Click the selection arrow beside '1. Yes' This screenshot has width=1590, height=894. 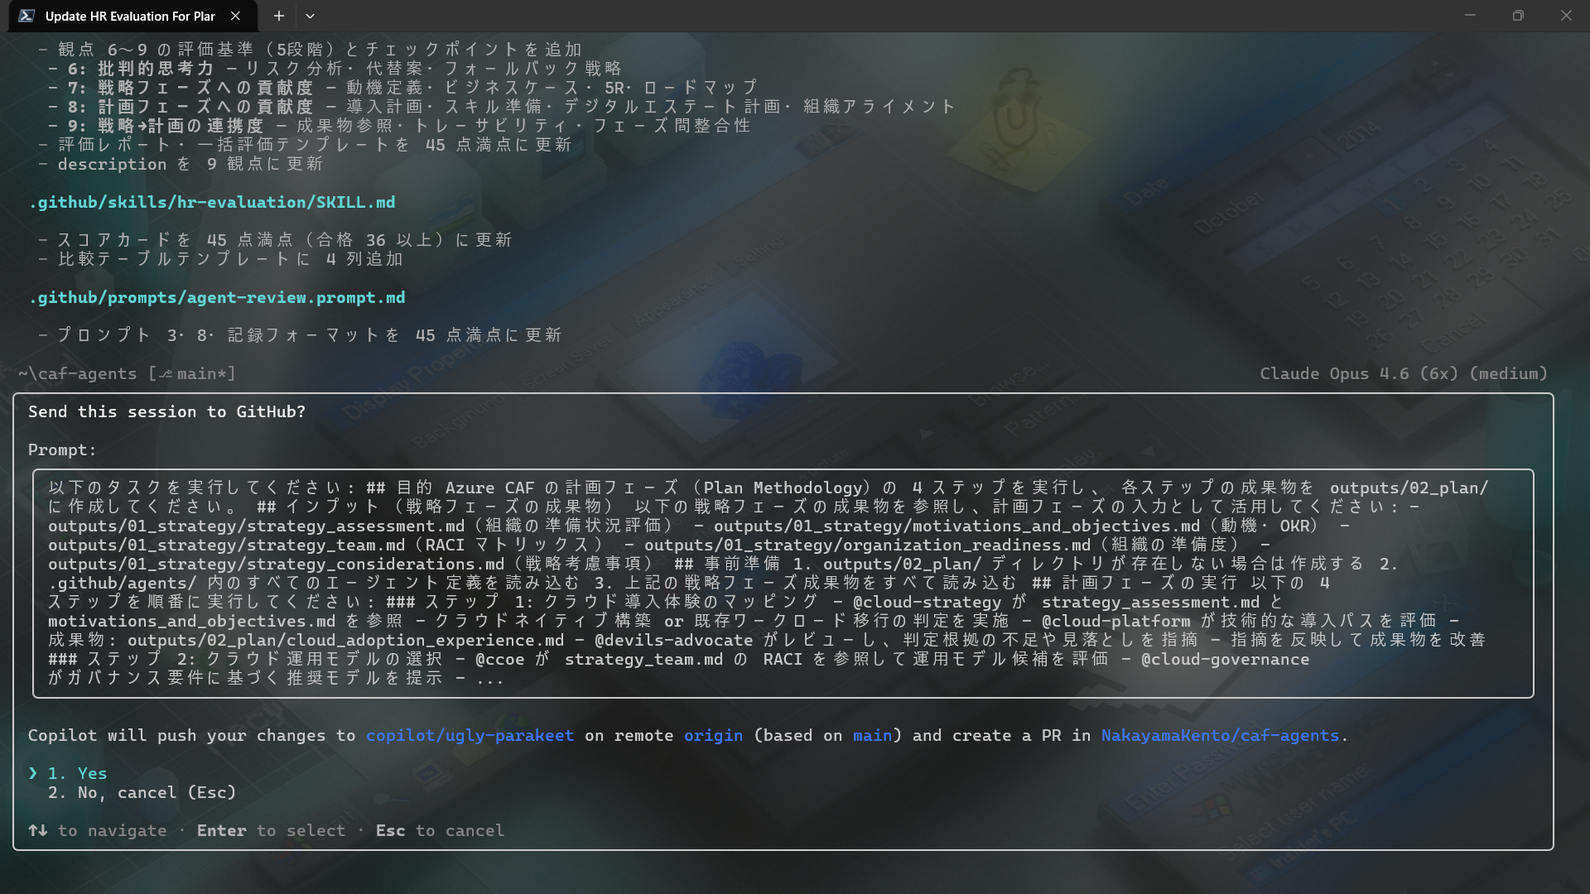click(x=33, y=773)
